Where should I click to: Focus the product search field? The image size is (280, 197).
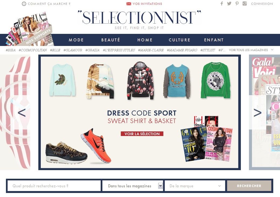(54, 186)
